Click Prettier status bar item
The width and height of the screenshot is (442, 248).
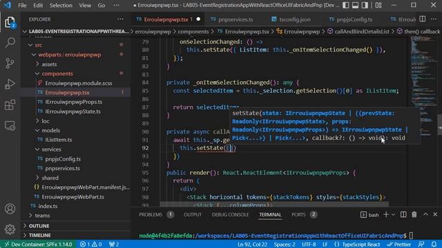399,244
